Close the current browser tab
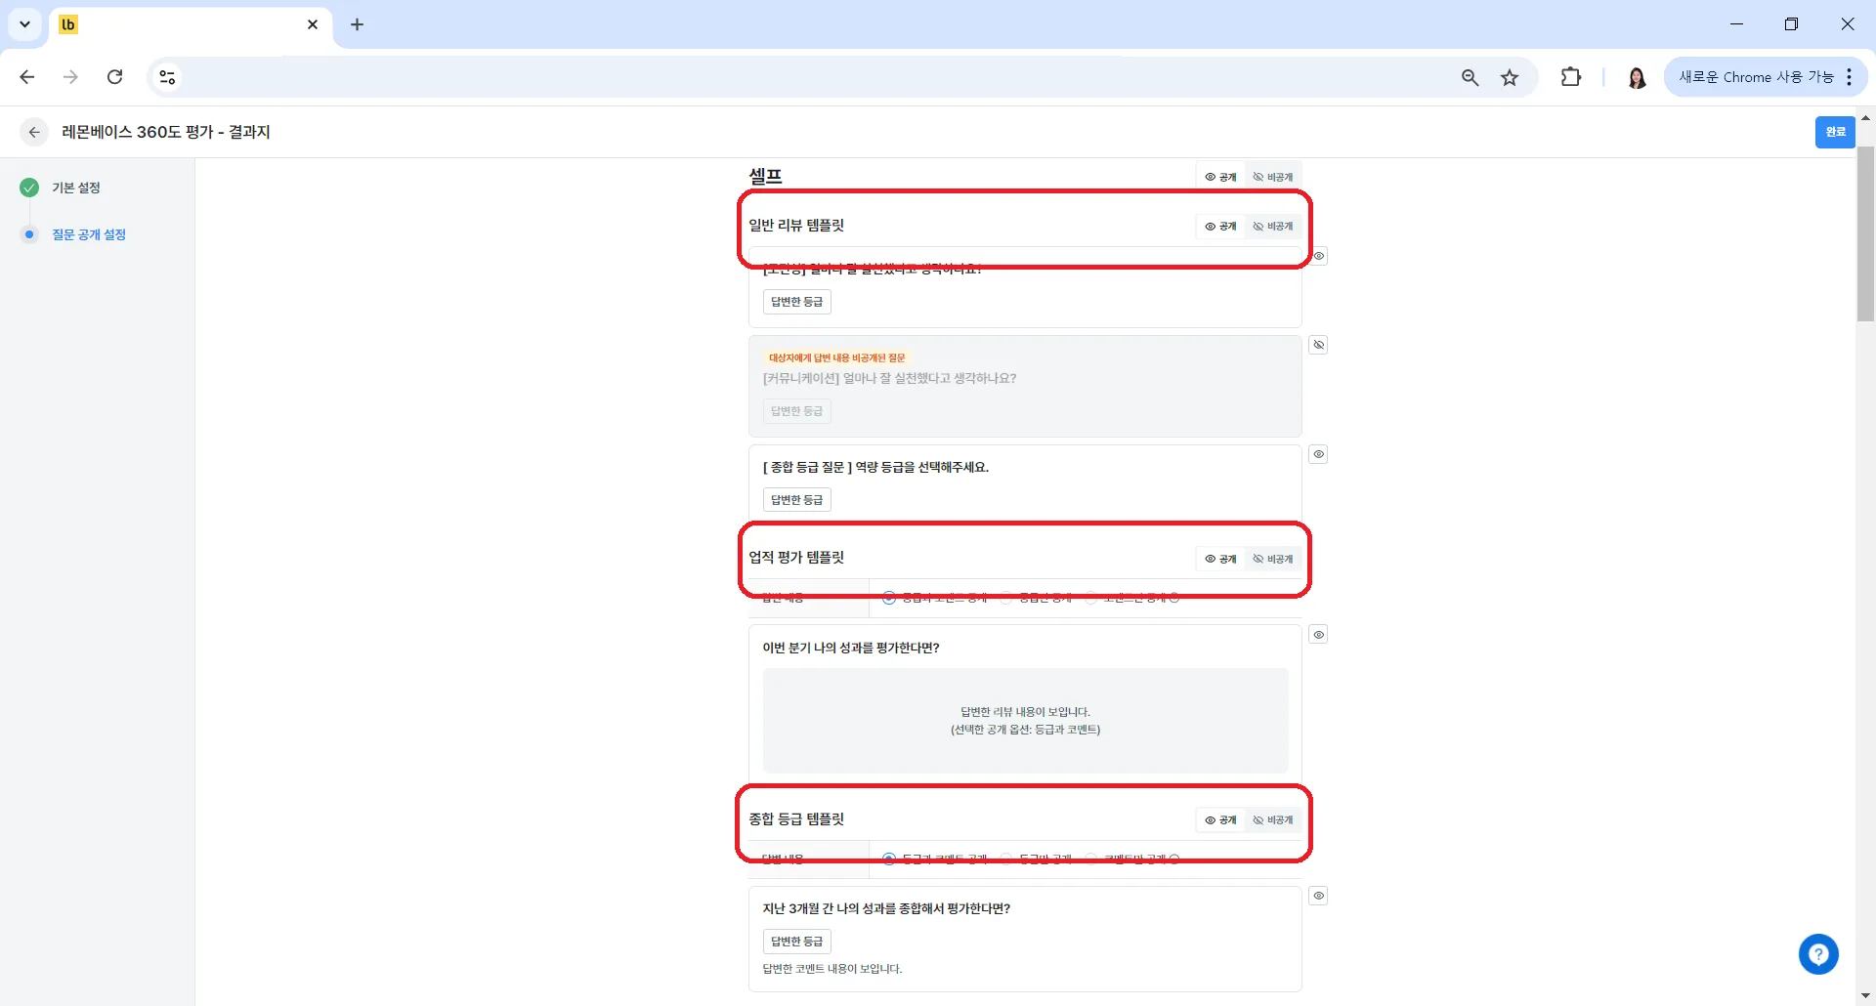 pyautogui.click(x=313, y=24)
